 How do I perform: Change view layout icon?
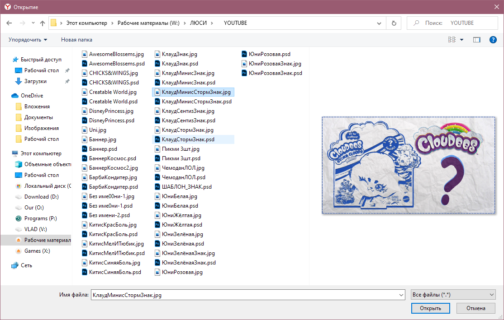tap(452, 40)
